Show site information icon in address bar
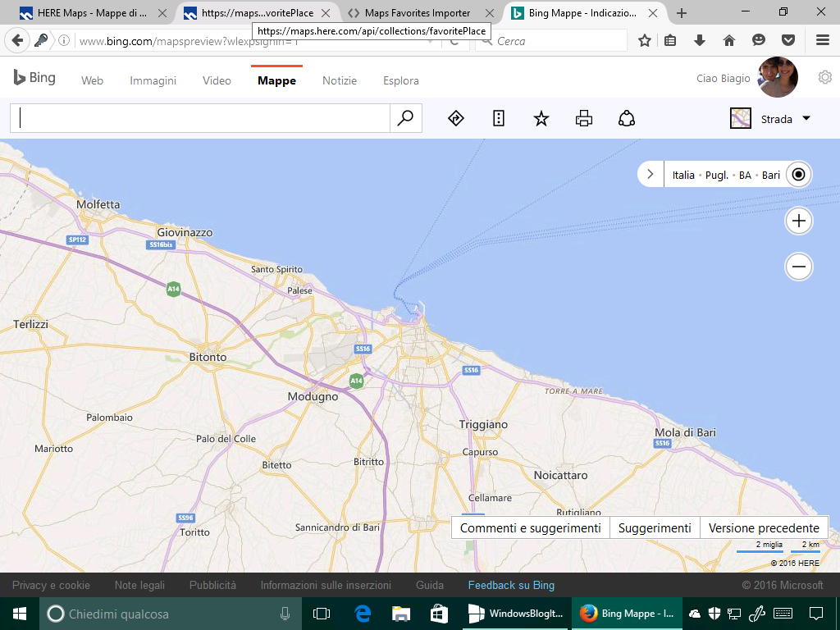Image resolution: width=840 pixels, height=630 pixels. click(64, 40)
